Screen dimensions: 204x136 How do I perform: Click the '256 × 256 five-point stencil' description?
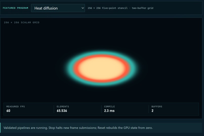point(120,8)
